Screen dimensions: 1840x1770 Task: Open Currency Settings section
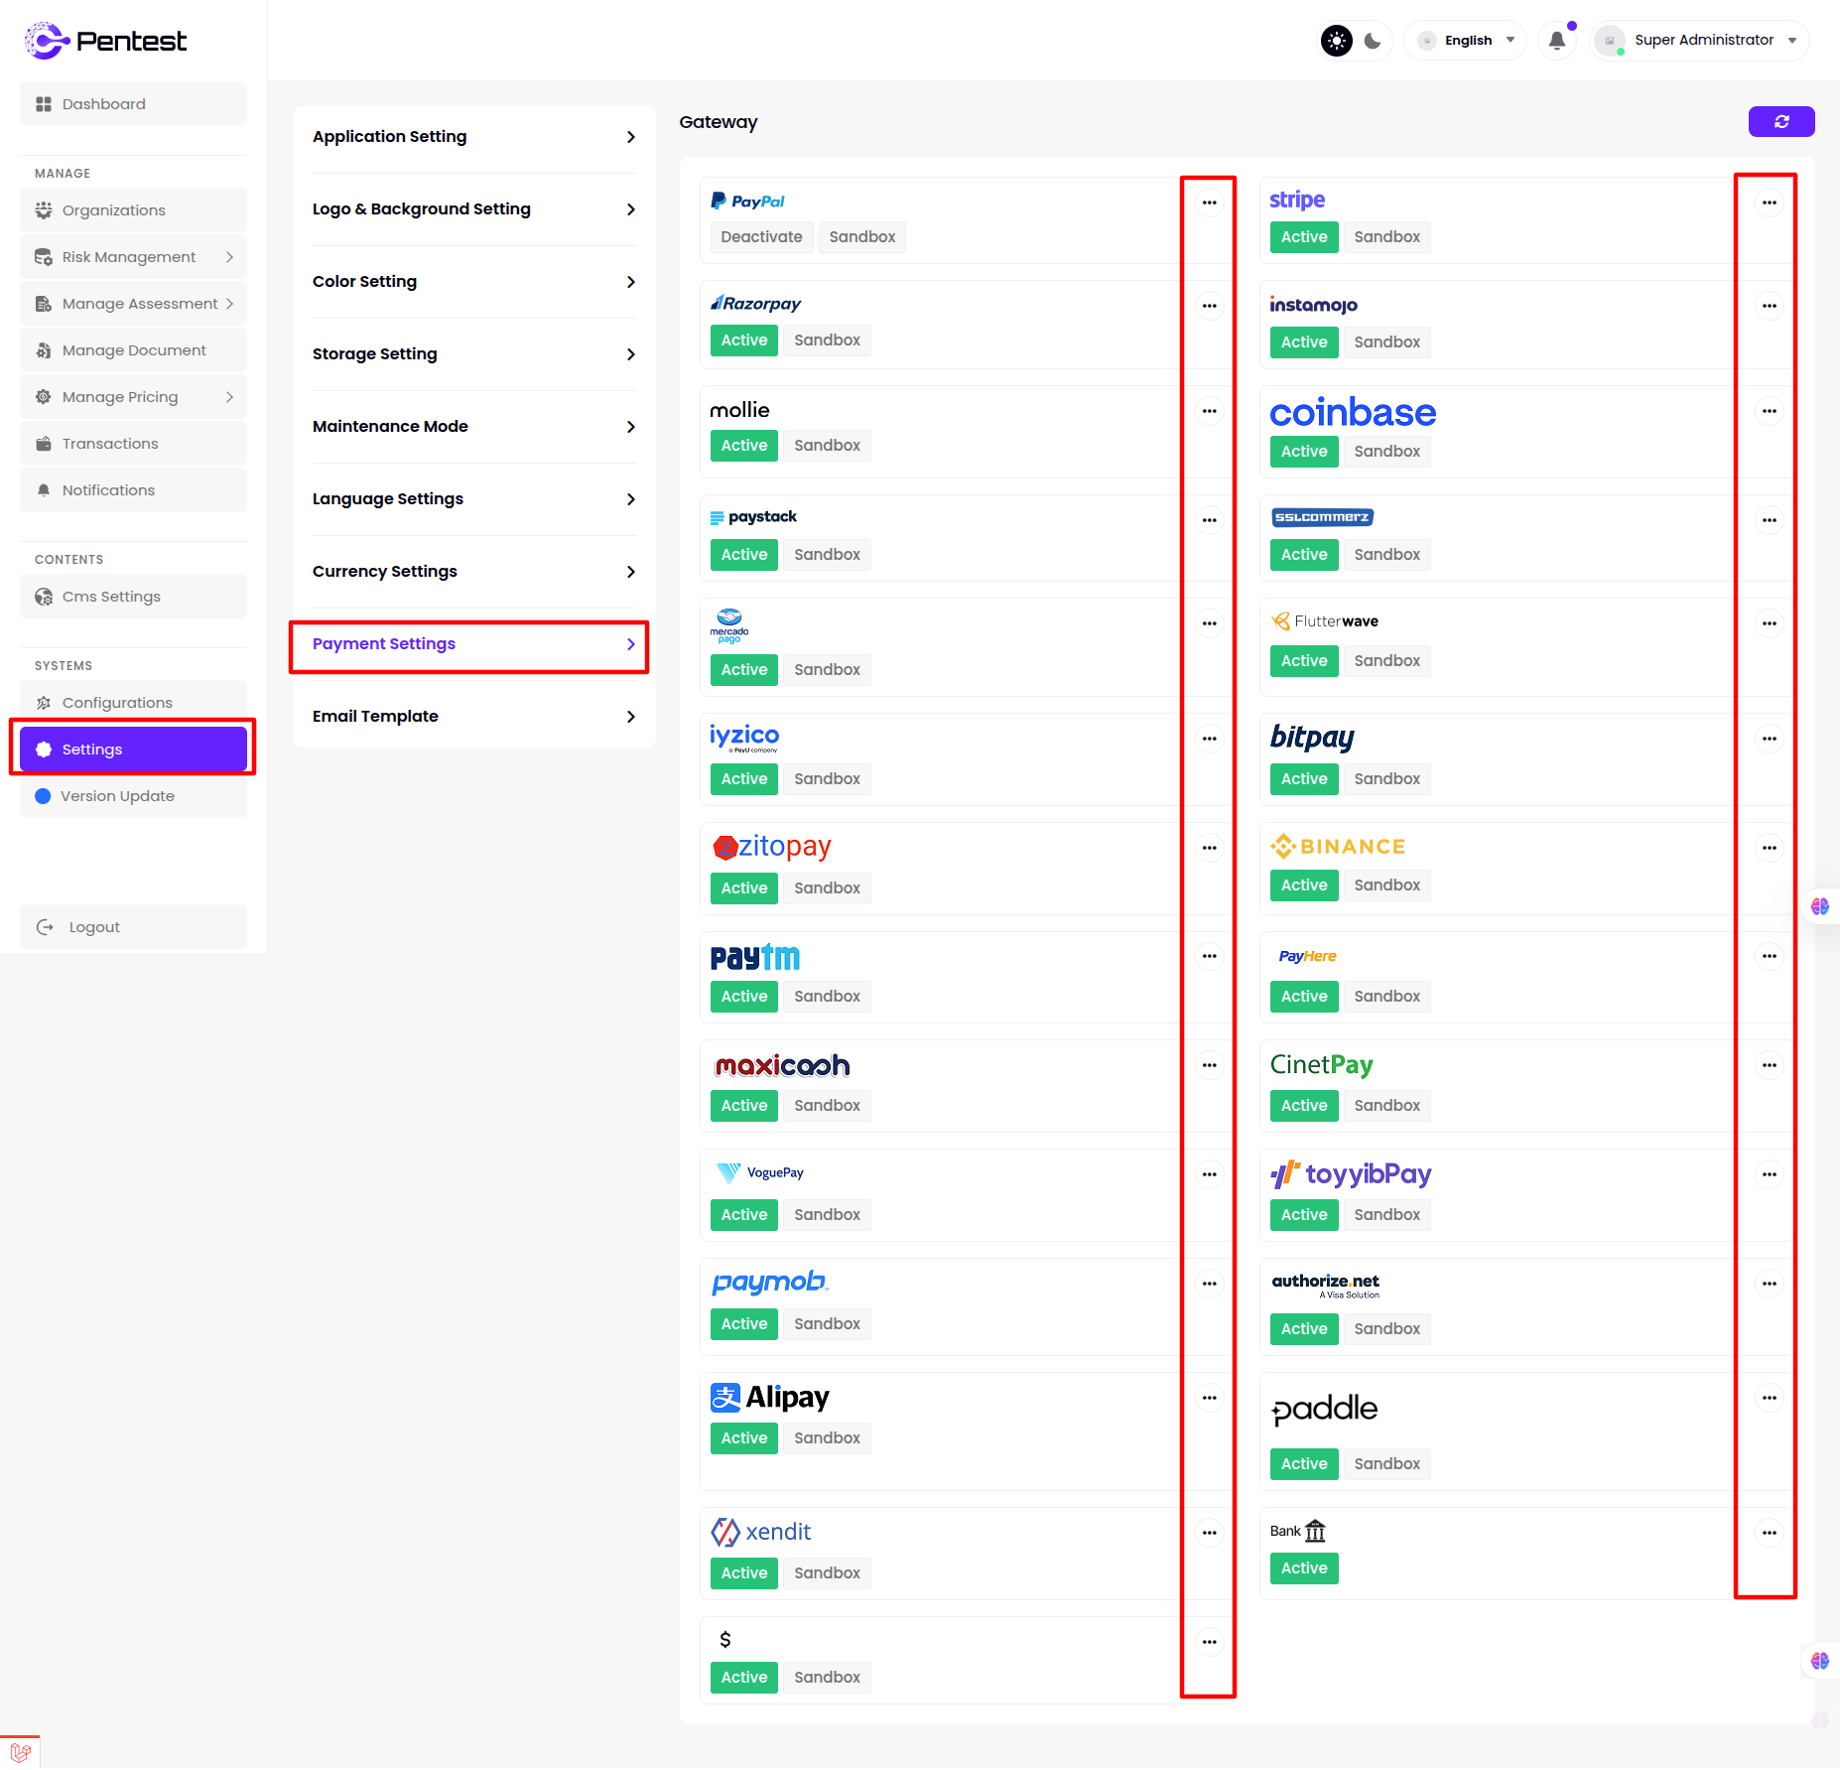[473, 572]
